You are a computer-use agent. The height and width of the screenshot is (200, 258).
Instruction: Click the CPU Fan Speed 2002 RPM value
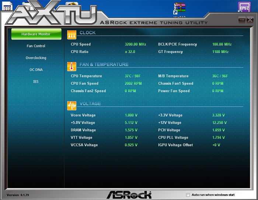tap(133, 83)
